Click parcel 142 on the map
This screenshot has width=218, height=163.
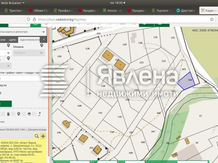[120, 117]
